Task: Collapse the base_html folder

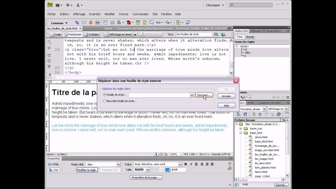Action: 241,133
